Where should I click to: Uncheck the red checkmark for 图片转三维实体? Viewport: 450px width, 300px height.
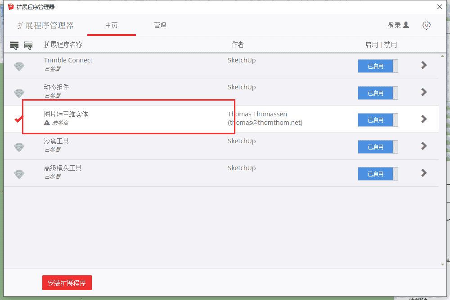18,119
